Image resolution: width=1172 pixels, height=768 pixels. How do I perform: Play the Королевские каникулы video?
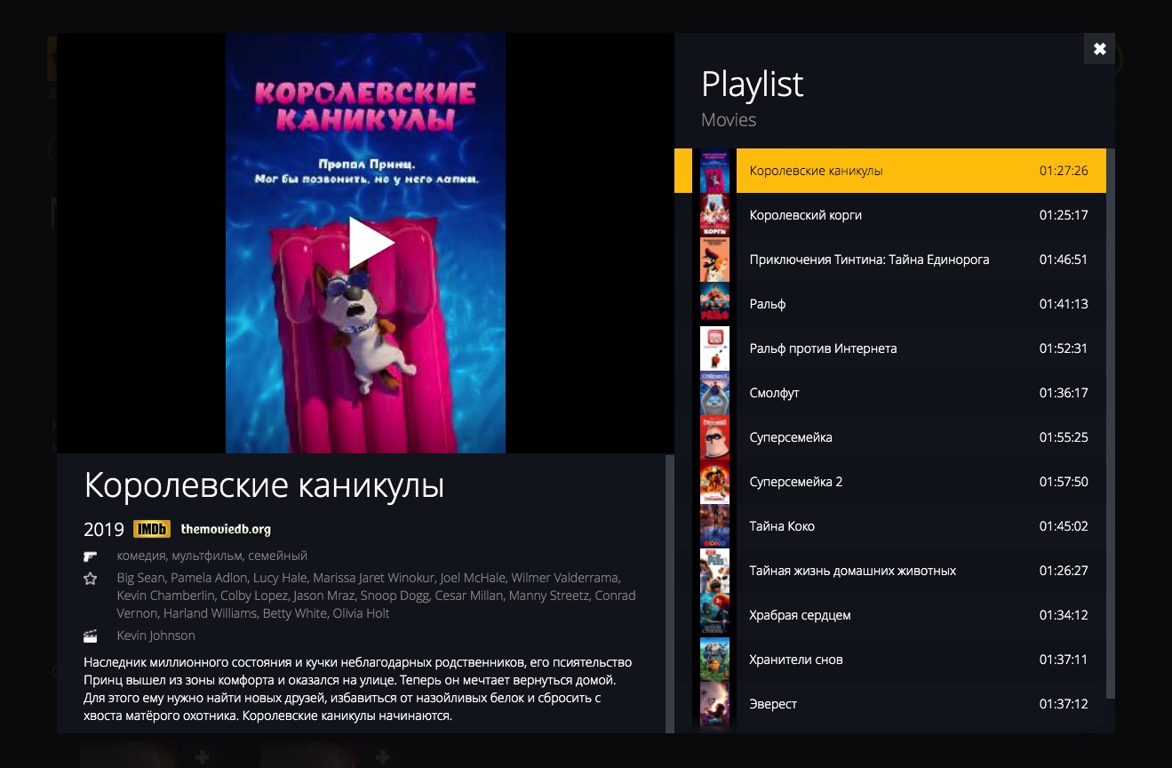[x=371, y=243]
